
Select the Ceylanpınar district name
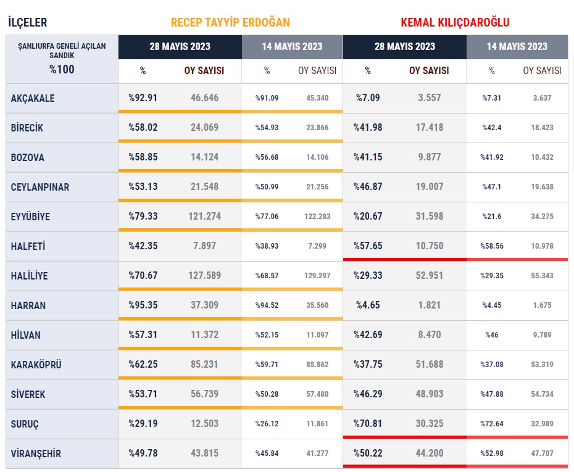tap(40, 187)
